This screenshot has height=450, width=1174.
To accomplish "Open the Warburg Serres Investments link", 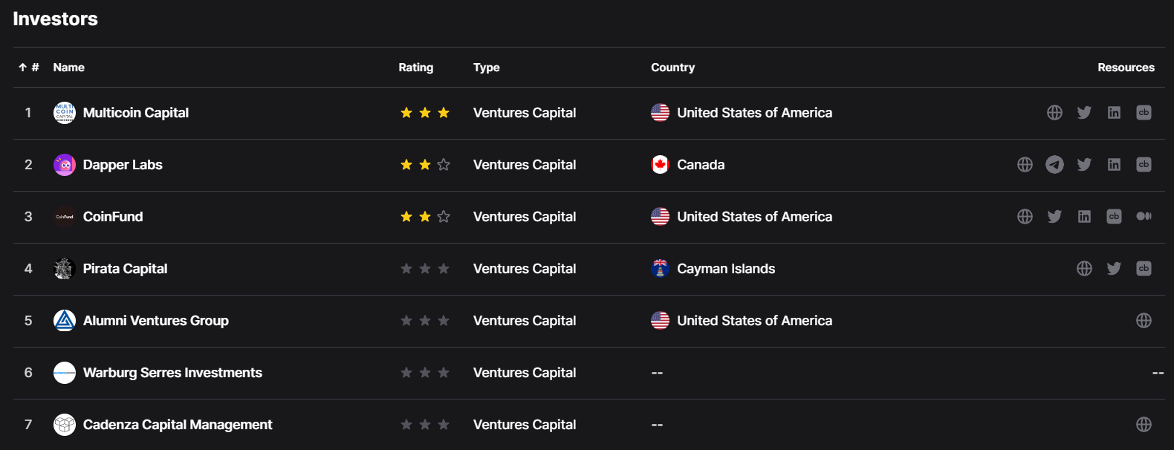I will point(172,373).
